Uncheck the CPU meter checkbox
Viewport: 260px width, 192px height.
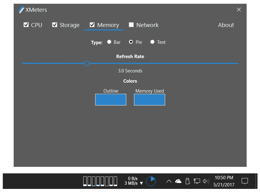pyautogui.click(x=26, y=25)
